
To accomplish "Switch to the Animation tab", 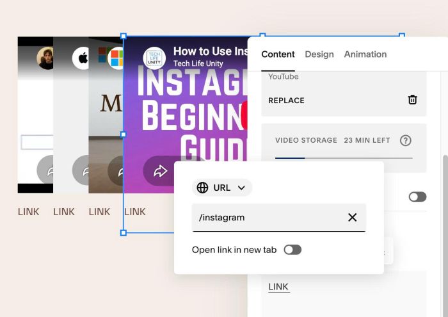I will click(365, 54).
